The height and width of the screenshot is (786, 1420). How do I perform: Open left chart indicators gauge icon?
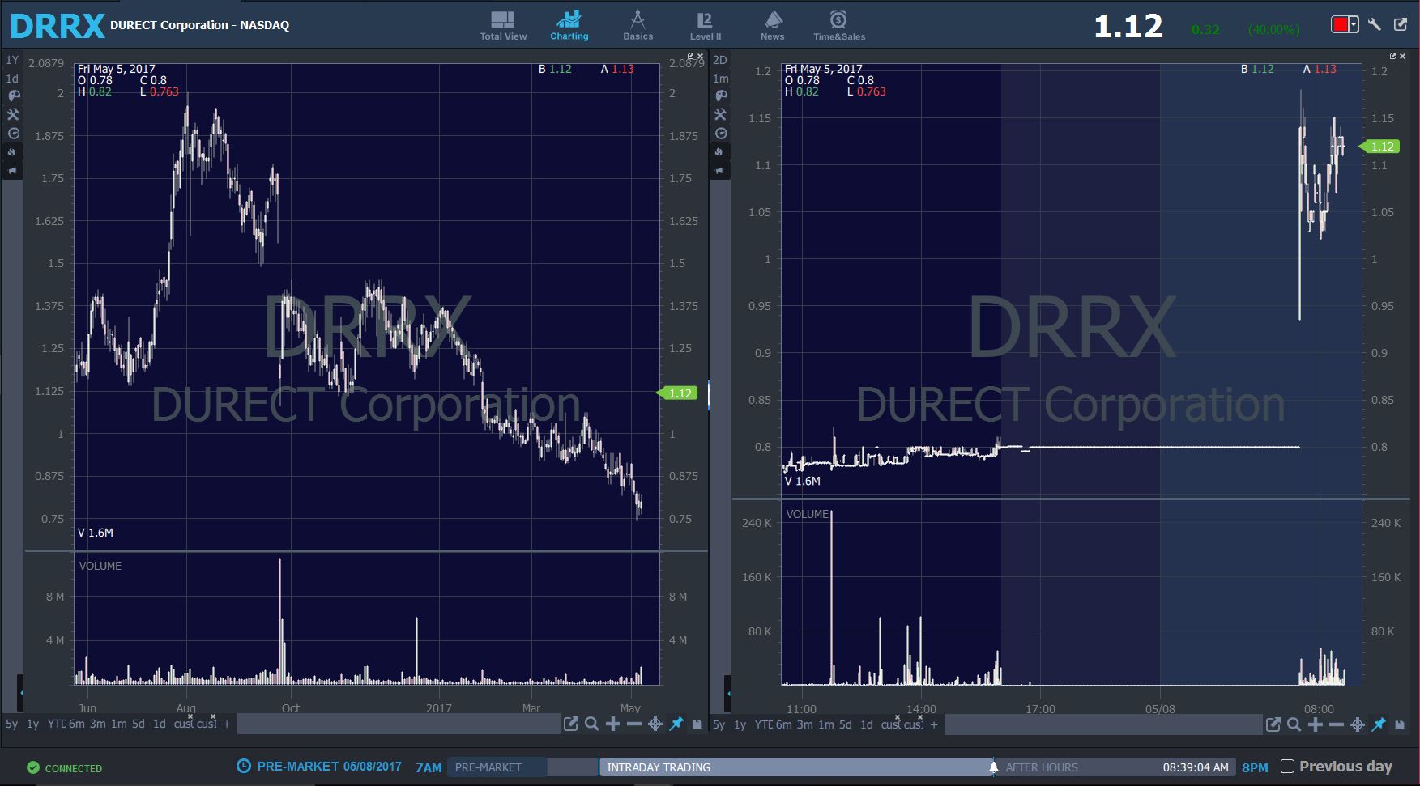click(13, 134)
